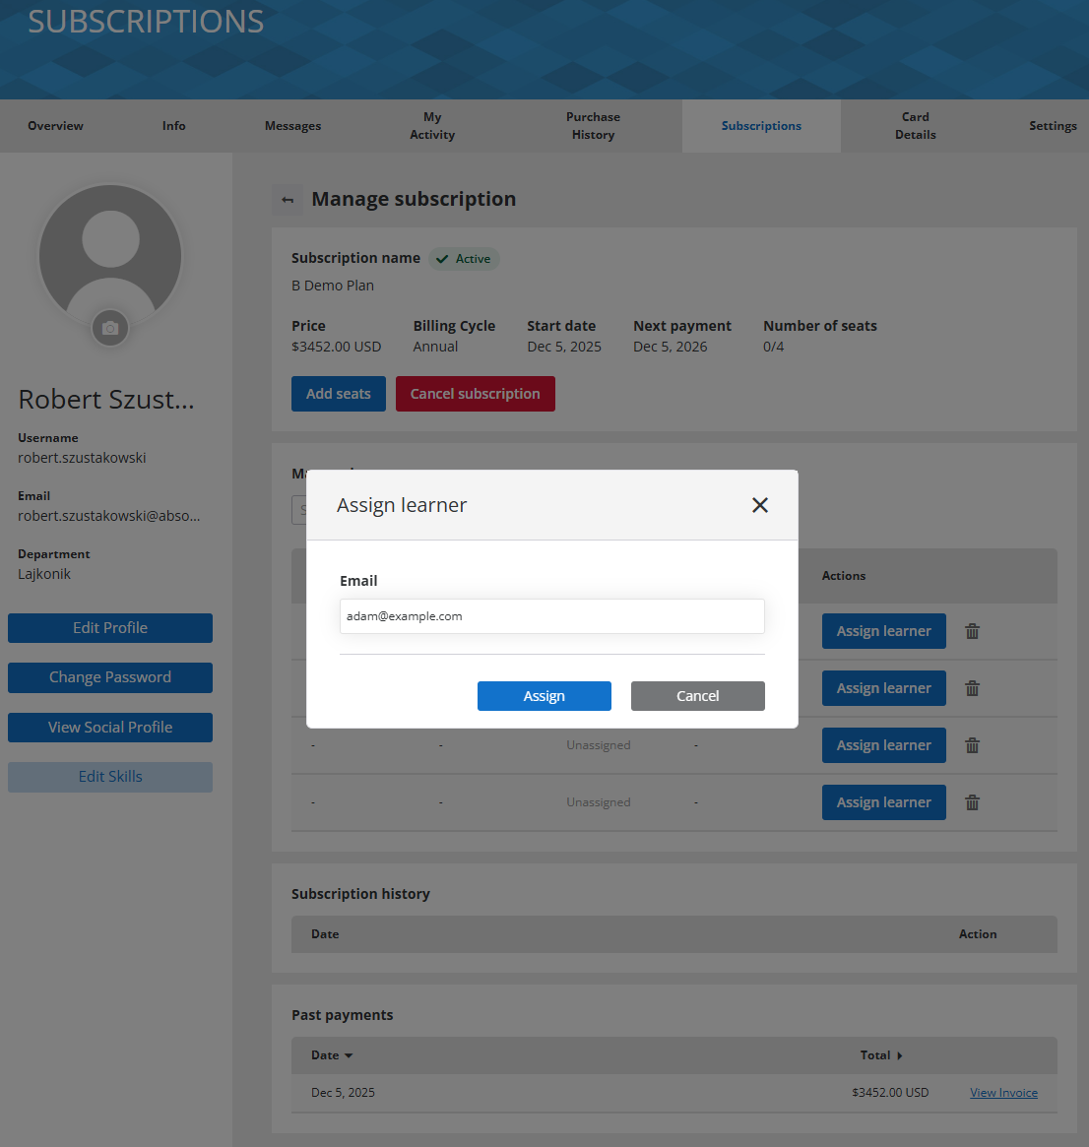This screenshot has width=1089, height=1147.
Task: Click the Assign button in dialog
Action: 544,696
